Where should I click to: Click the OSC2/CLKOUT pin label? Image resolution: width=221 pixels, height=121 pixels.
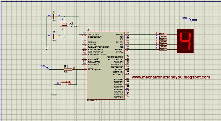[x=95, y=37]
